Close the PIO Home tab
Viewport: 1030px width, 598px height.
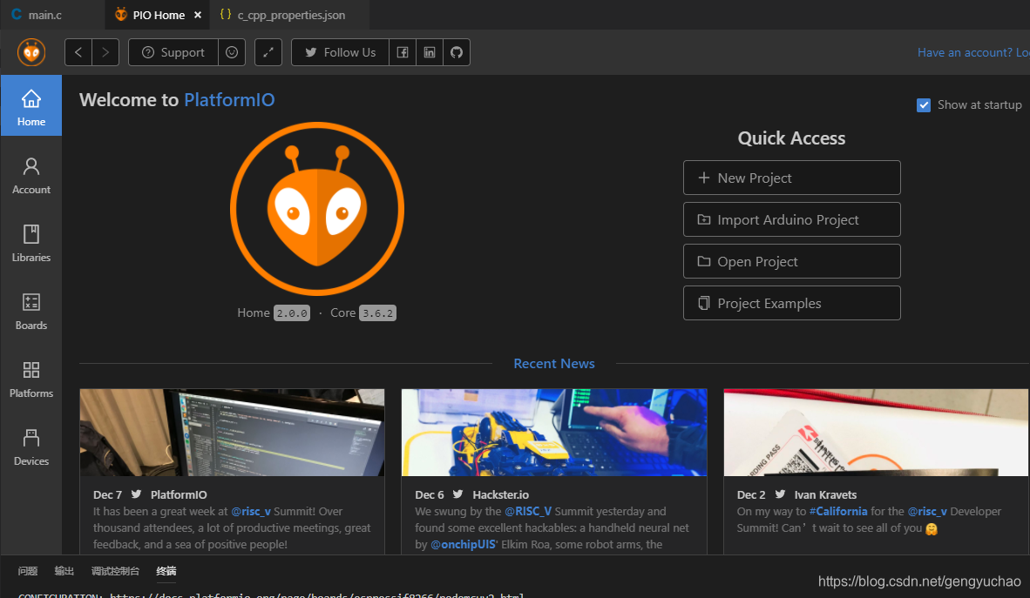point(198,15)
